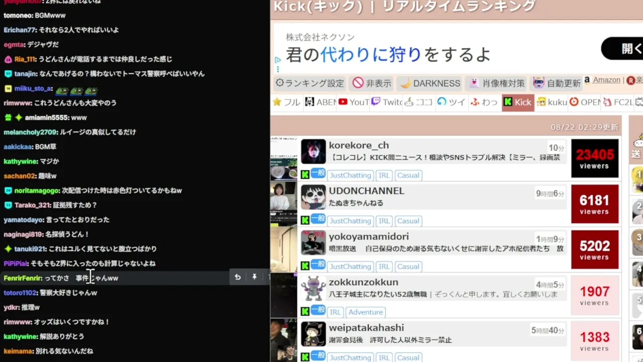Open UDONCHANNEL's stream preview thumbnail
The width and height of the screenshot is (643, 362).
(x=284, y=204)
